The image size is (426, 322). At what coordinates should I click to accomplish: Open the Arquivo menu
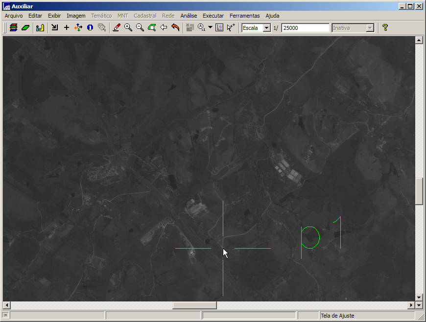click(x=14, y=16)
